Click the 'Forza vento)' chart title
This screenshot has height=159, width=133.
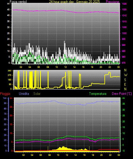coord(18,1)
